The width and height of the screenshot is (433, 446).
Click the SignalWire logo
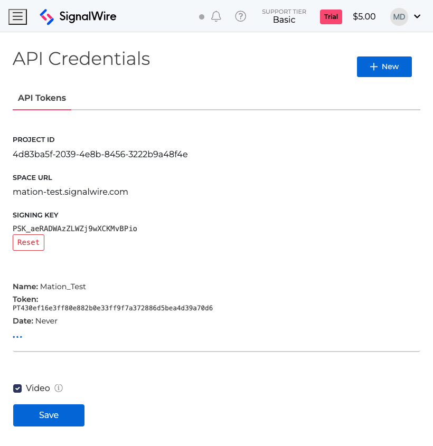coord(78,16)
